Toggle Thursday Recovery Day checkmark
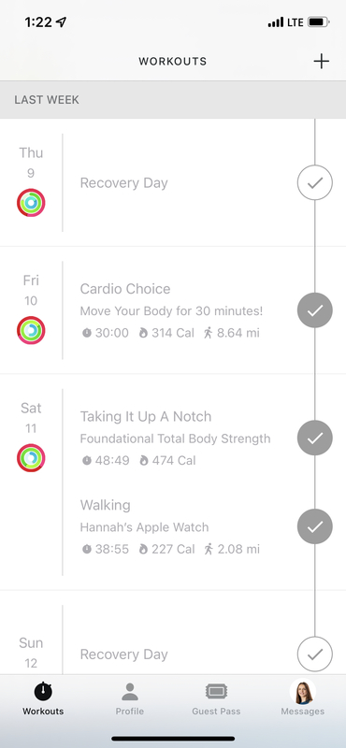Image resolution: width=346 pixels, height=748 pixels. pos(315,182)
